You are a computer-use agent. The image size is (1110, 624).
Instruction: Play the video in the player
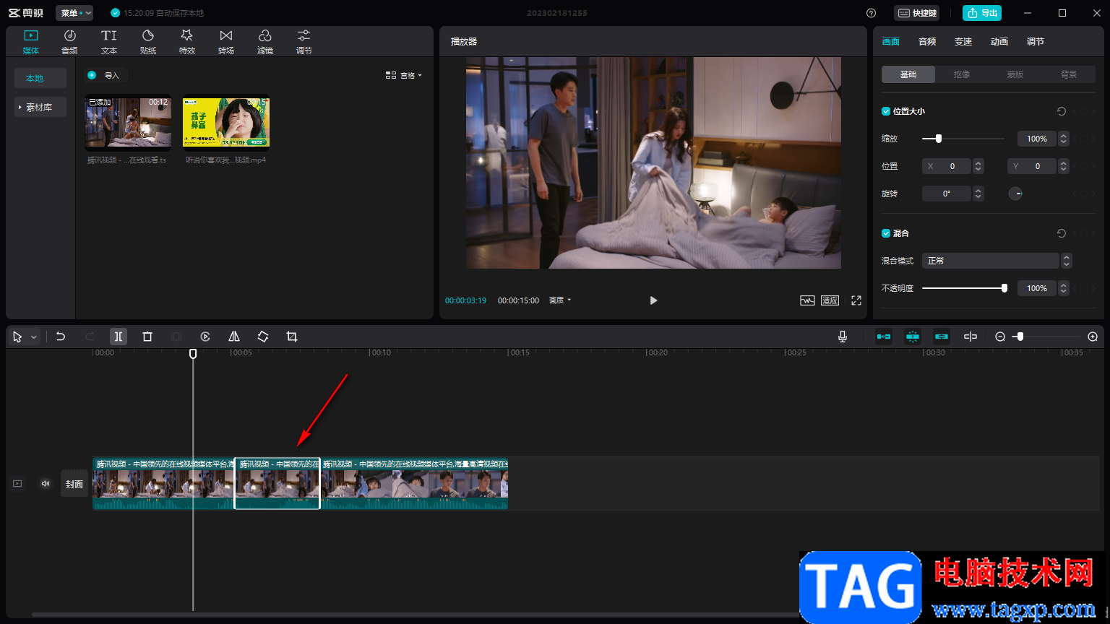point(653,300)
